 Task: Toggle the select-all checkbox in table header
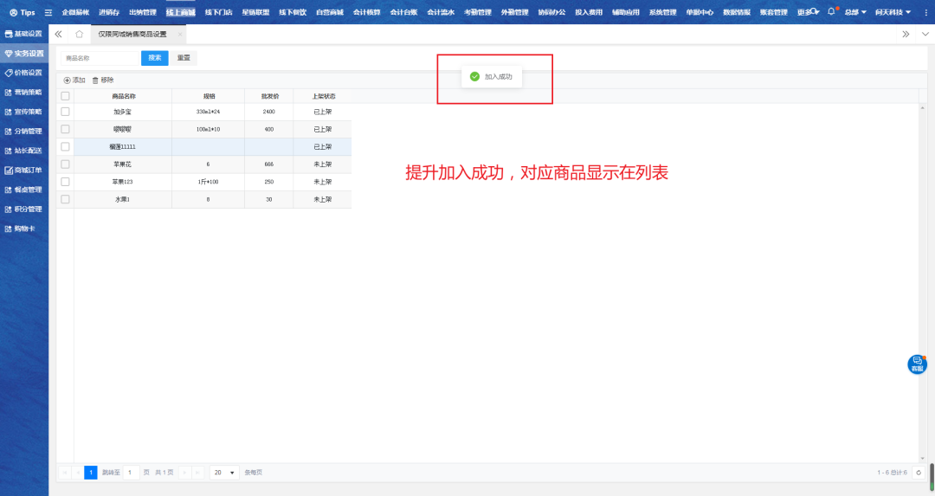pos(65,95)
